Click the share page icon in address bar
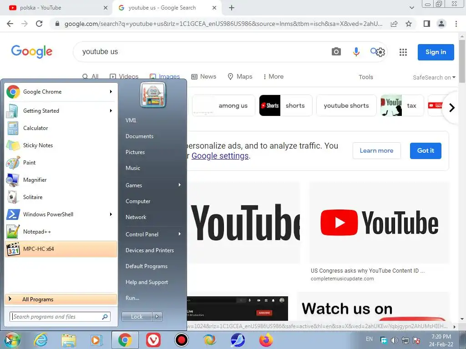 pos(394,24)
